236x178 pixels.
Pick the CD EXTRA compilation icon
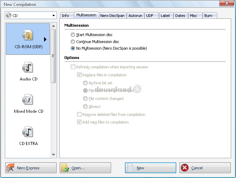[x=28, y=133]
